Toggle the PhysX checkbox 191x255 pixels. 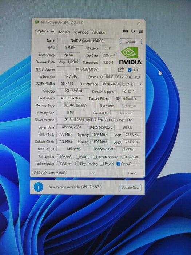click(102, 164)
